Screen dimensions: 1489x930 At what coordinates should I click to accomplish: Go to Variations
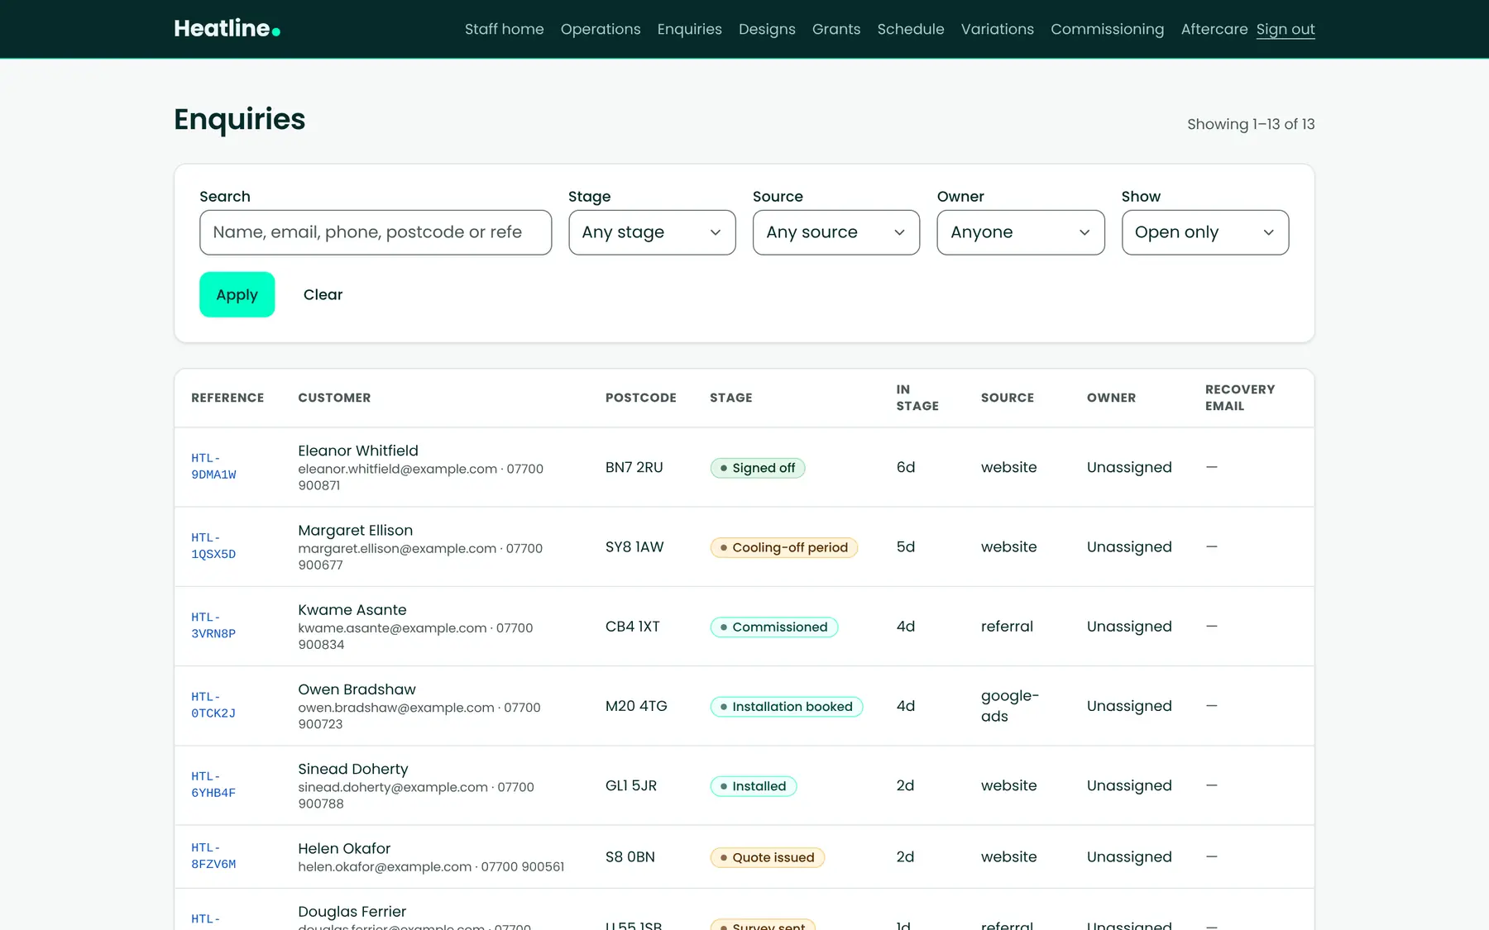tap(998, 29)
